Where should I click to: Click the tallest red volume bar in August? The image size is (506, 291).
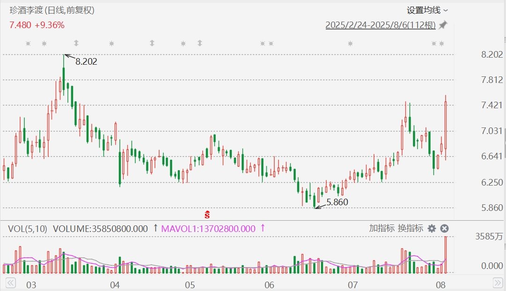point(446,255)
